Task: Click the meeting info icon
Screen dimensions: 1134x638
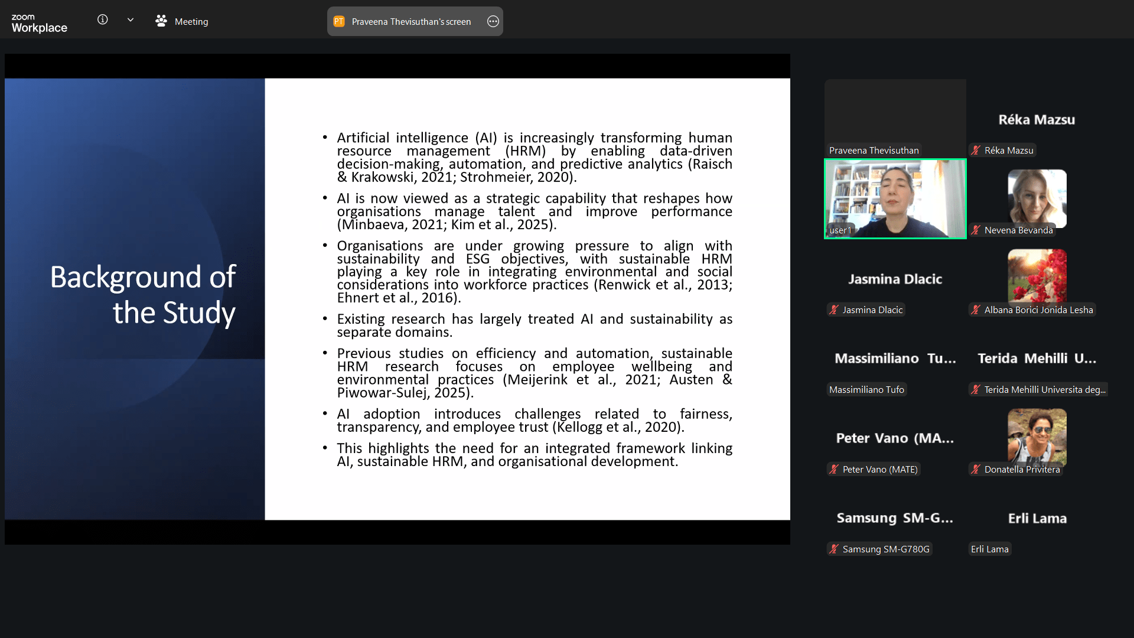Action: click(103, 20)
